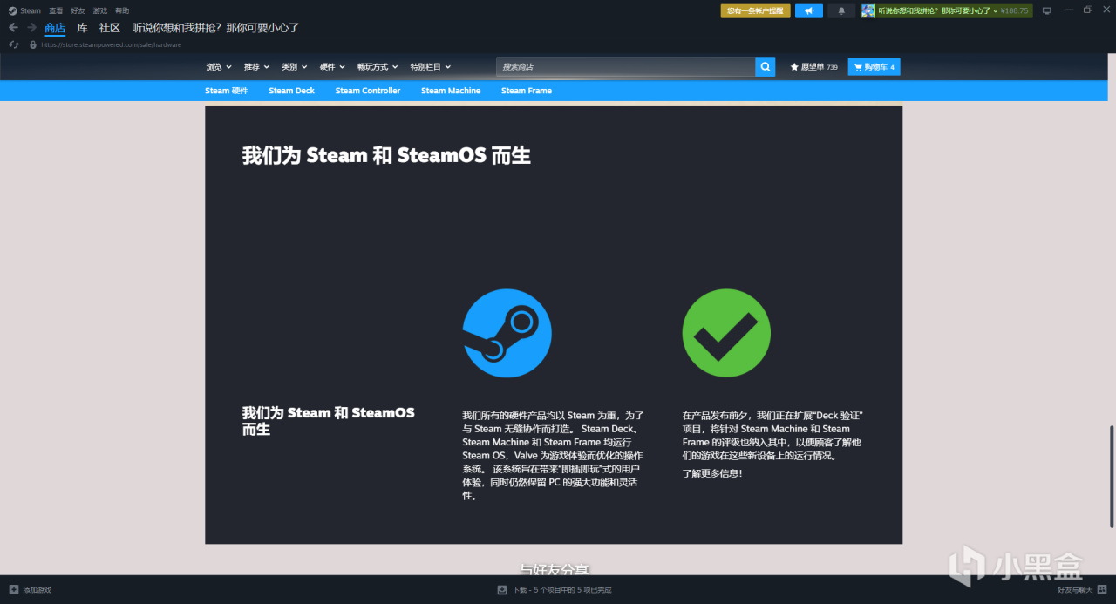Go back with the left arrow
The image size is (1116, 604).
(x=13, y=27)
